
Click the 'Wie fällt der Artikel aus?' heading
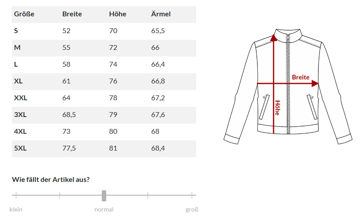[x=51, y=179]
